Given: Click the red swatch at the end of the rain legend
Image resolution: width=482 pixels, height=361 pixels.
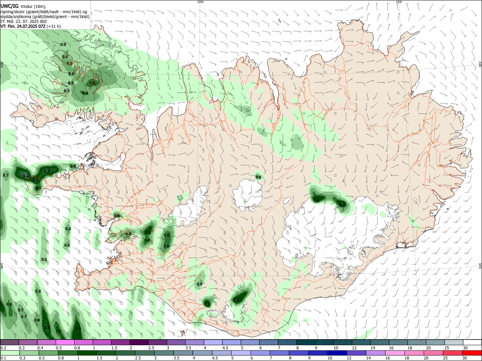Looking at the screenshot, I should click(x=472, y=353).
